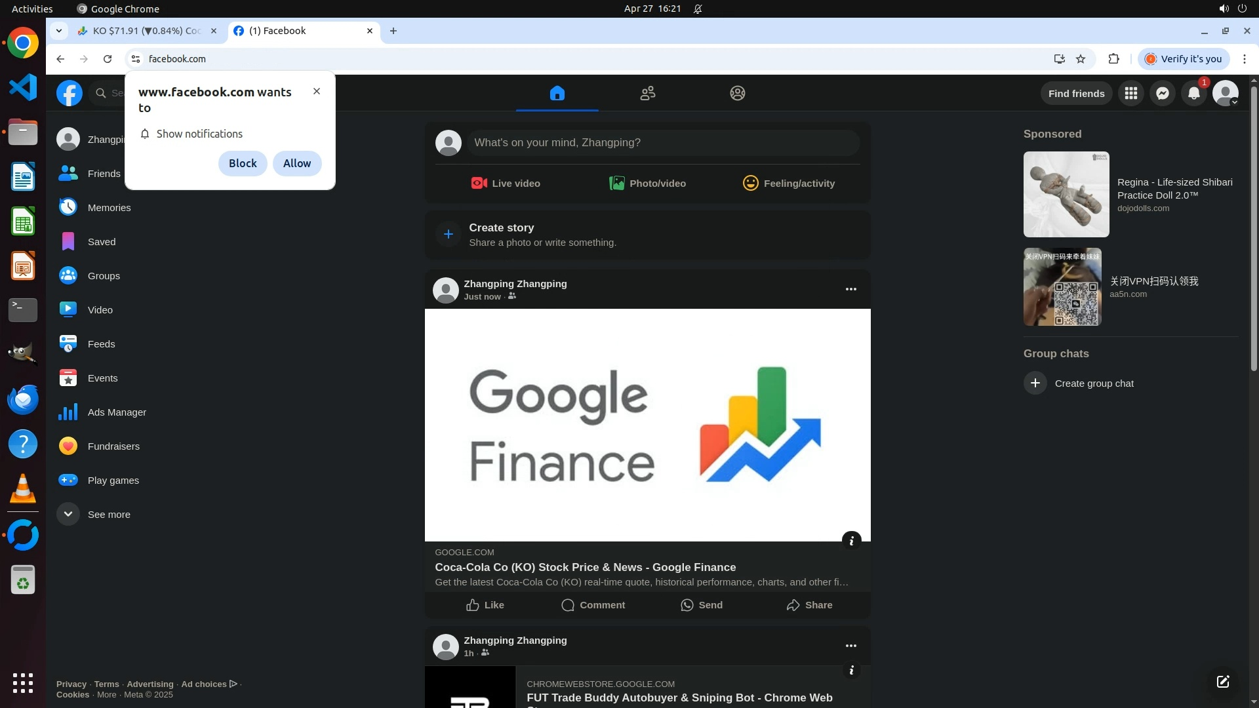
Task: Toggle system do-not-disturb bell in top bar
Action: click(x=698, y=9)
